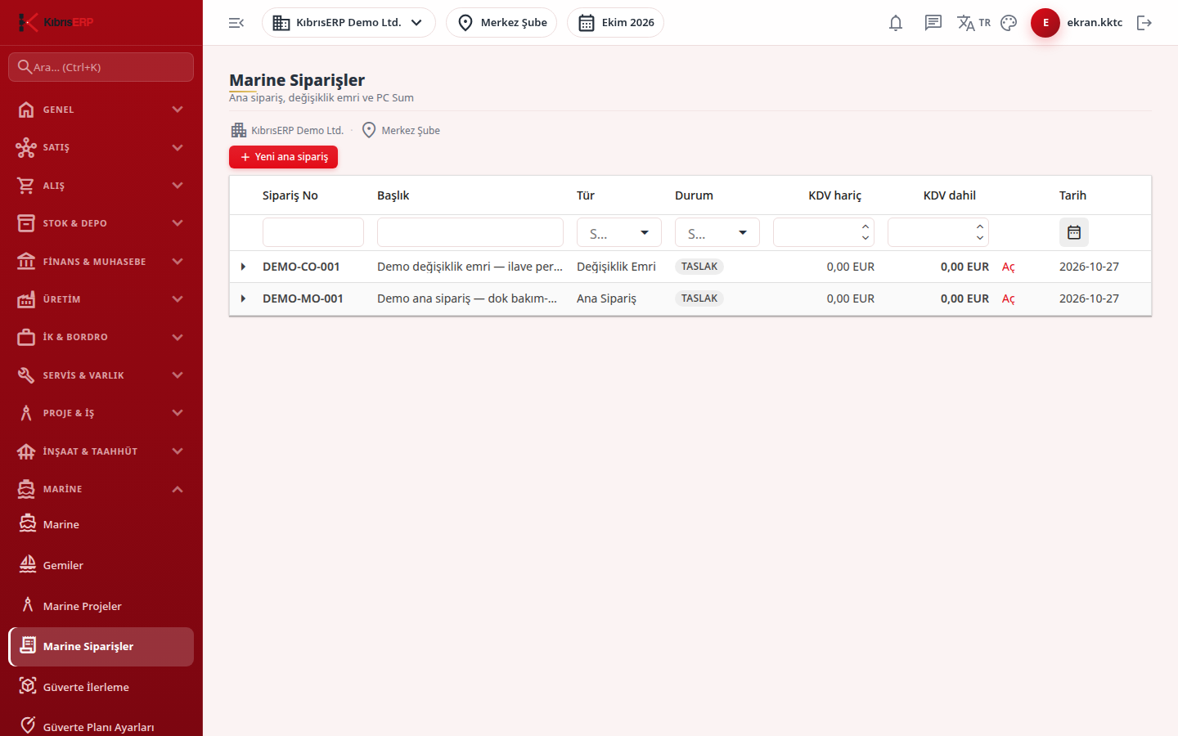This screenshot has height=736, width=1178.
Task: Expand the İNŞAAT & TAAHHÜT section
Action: point(101,451)
